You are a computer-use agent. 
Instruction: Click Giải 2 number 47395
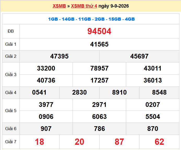pyautogui.click(x=59, y=56)
